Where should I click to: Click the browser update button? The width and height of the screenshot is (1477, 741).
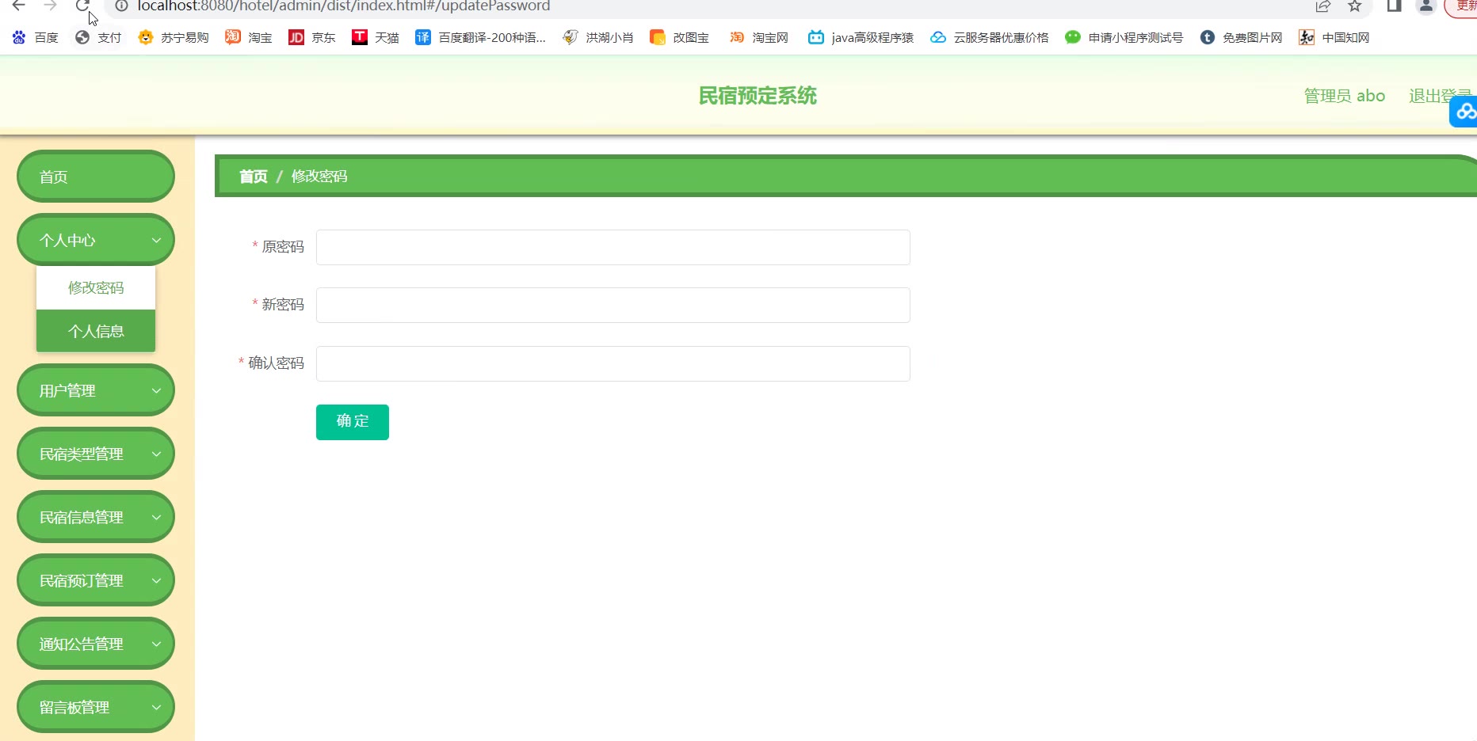[1463, 6]
